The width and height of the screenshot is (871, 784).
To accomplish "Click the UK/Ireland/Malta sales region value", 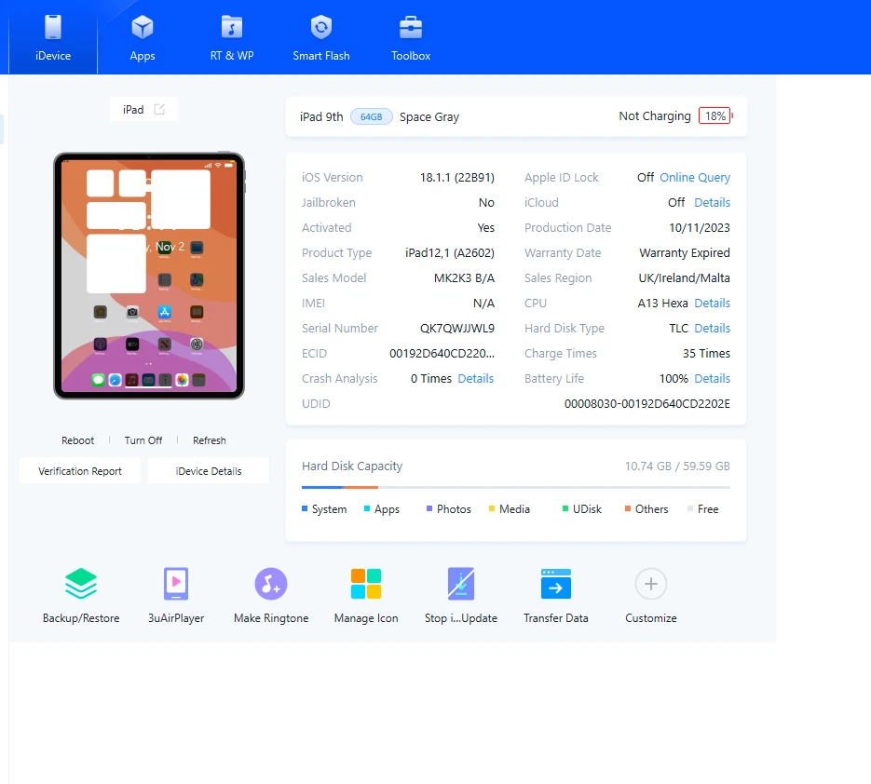I will coord(684,277).
